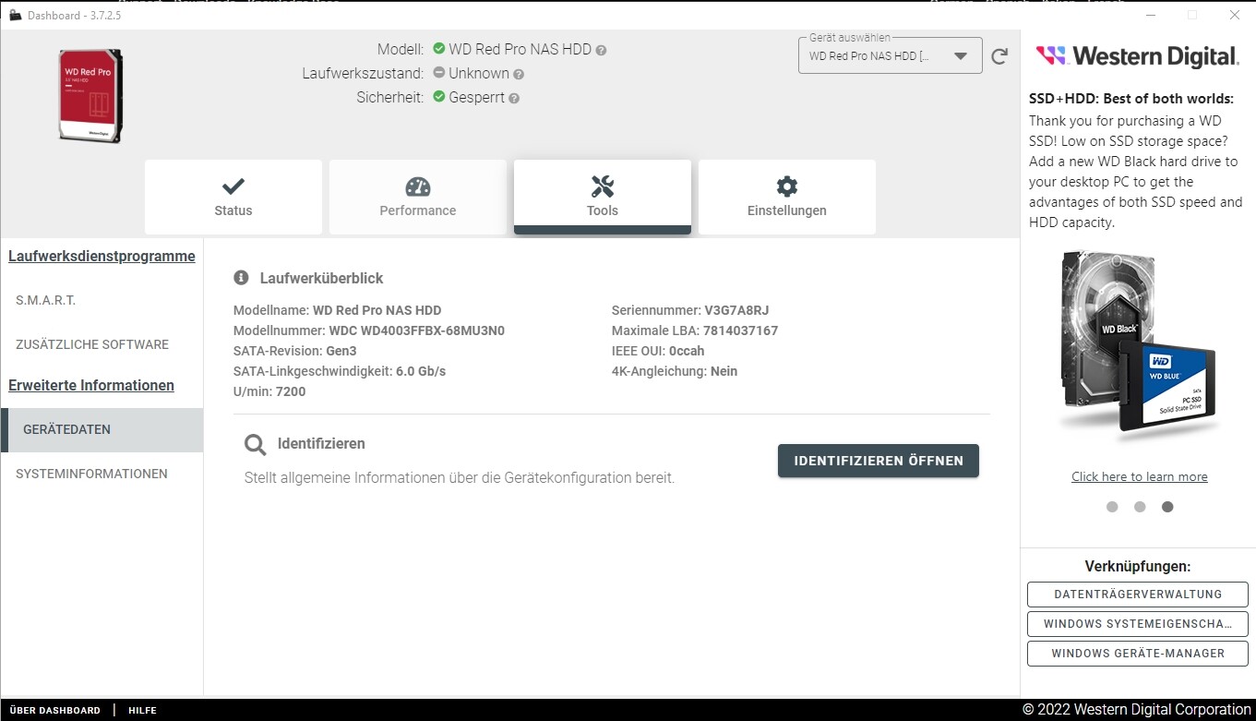Click the IDENTIFIZIEREN ÖFFNEN button
The height and width of the screenshot is (721, 1256).
point(879,461)
